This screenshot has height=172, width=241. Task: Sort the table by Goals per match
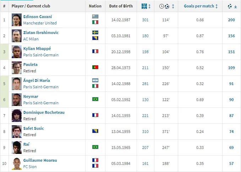pyautogui.click(x=201, y=6)
